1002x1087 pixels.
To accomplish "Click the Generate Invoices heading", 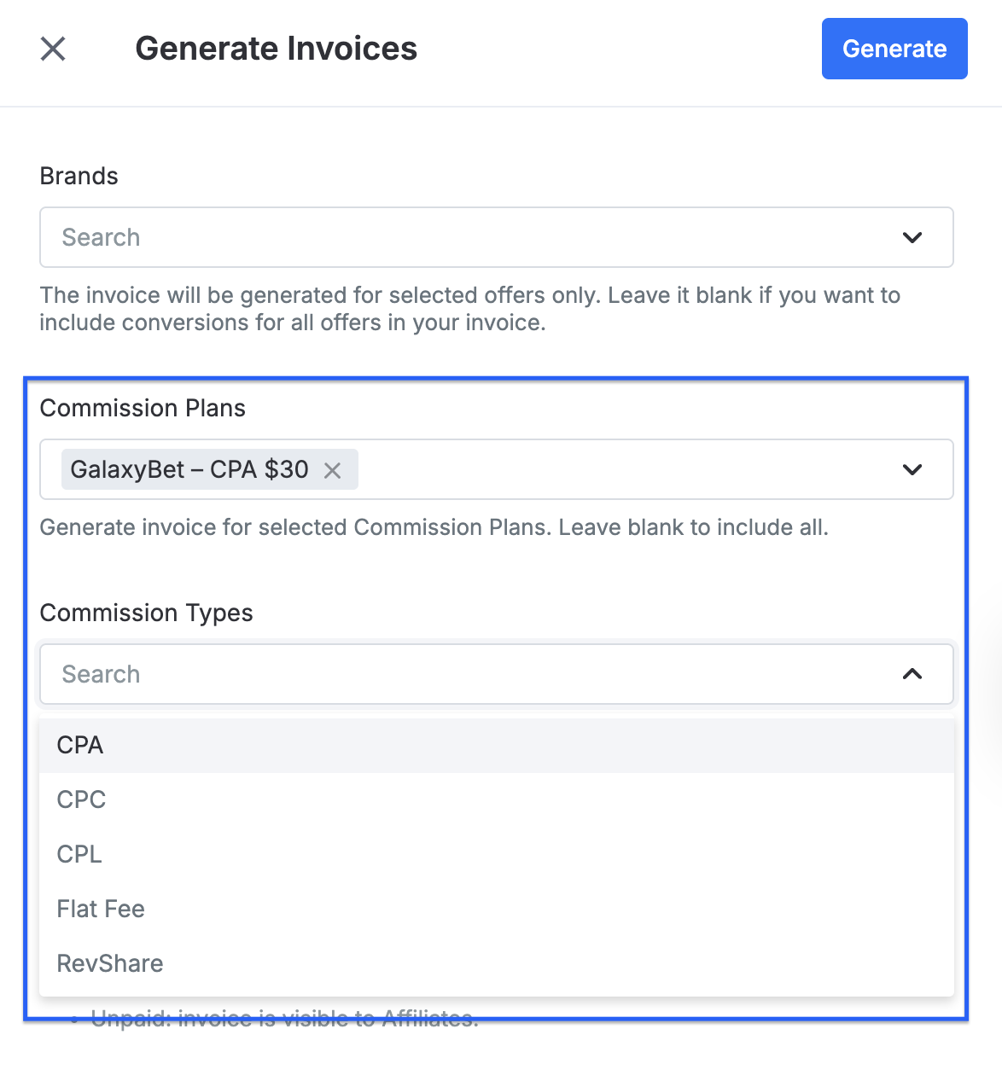I will 277,49.
